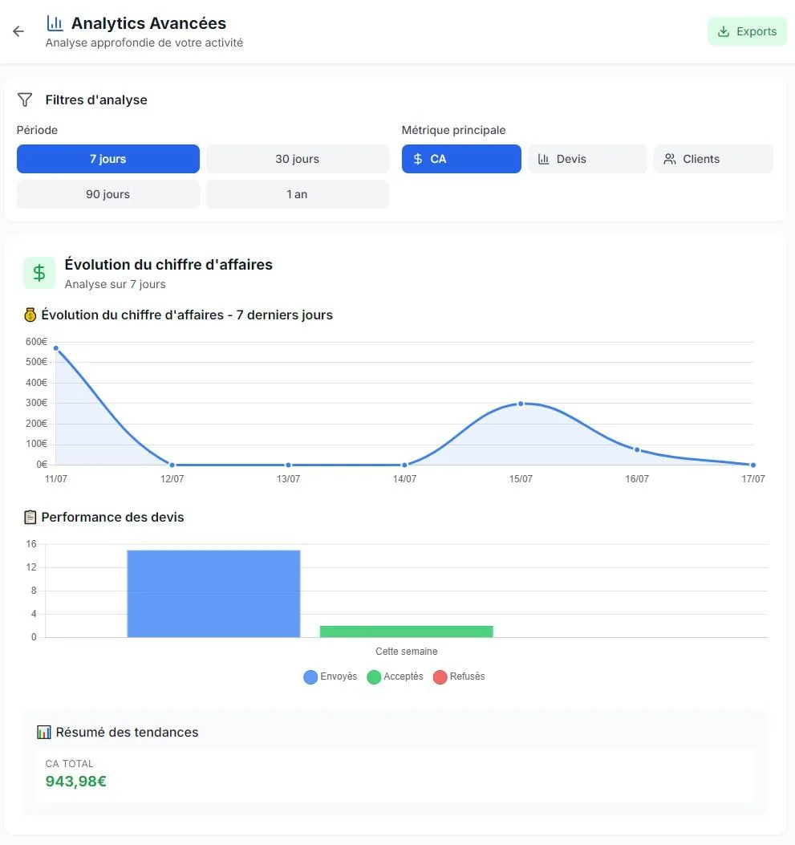Viewport: 795px width, 845px height.
Task: Click the chart icon beside Résumé des tendances
Action: coord(43,733)
